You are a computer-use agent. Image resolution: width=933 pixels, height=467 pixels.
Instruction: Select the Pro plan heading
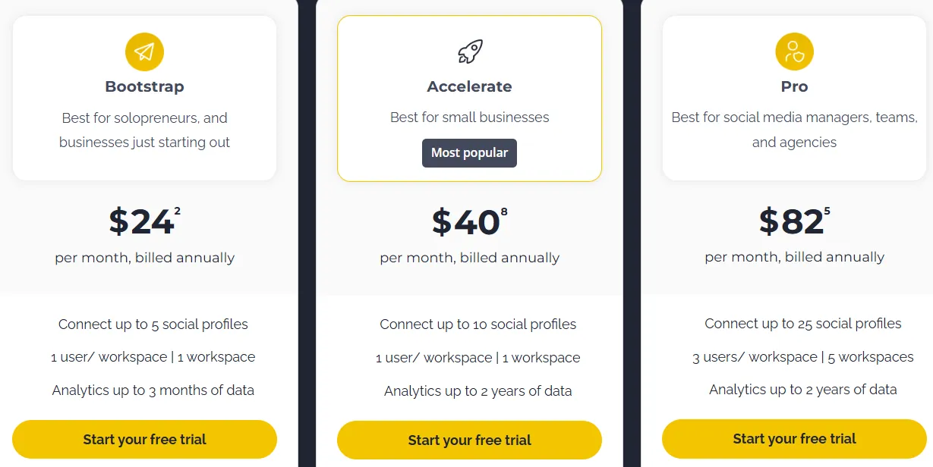(x=794, y=86)
